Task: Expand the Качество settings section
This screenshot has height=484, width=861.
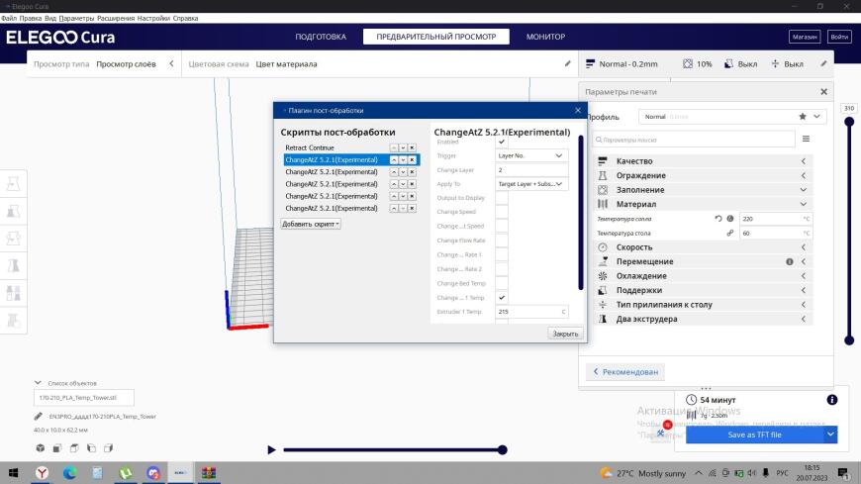Action: [x=704, y=161]
